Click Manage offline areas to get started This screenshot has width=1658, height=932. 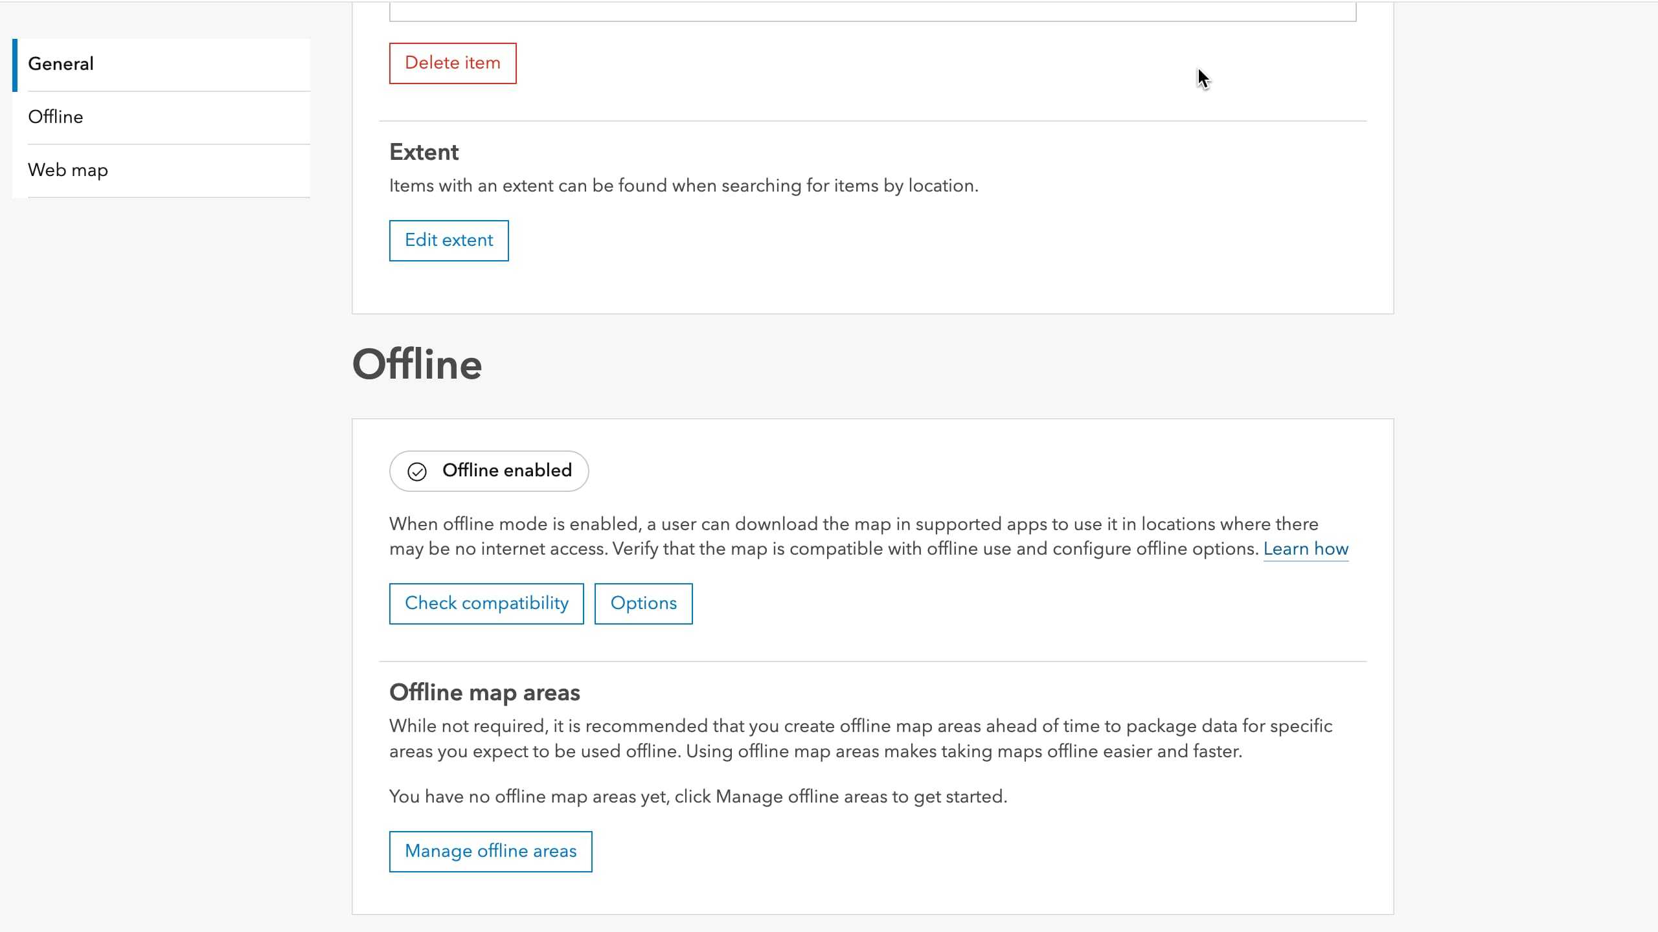coord(490,851)
